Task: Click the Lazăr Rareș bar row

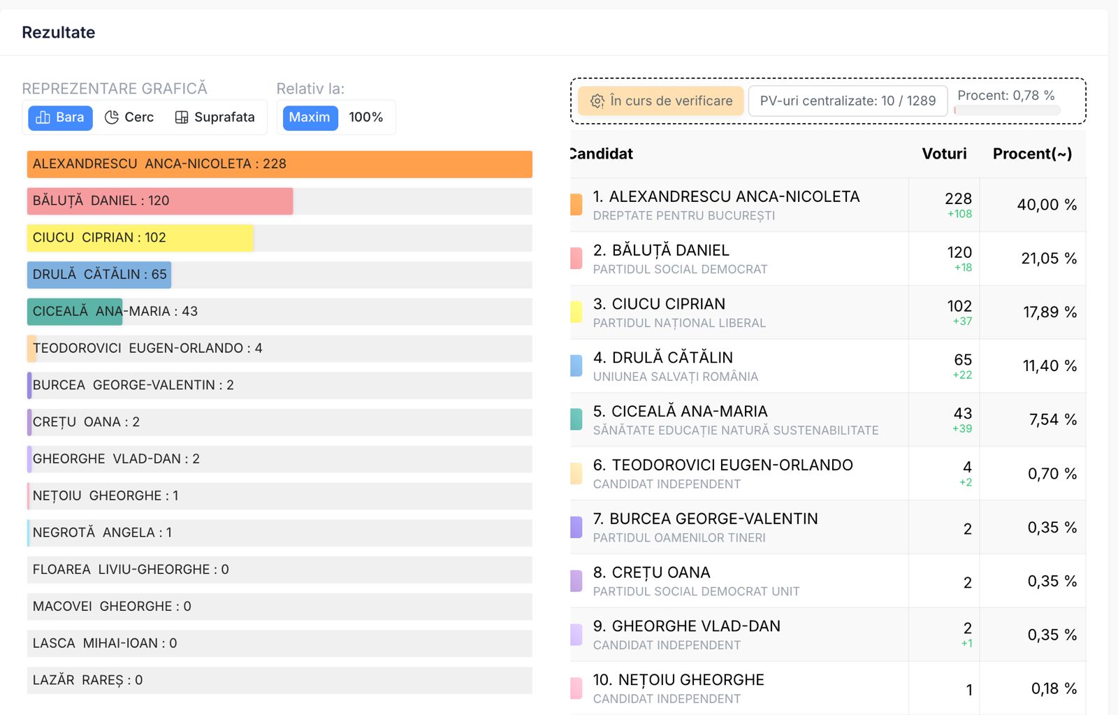Action: [279, 680]
